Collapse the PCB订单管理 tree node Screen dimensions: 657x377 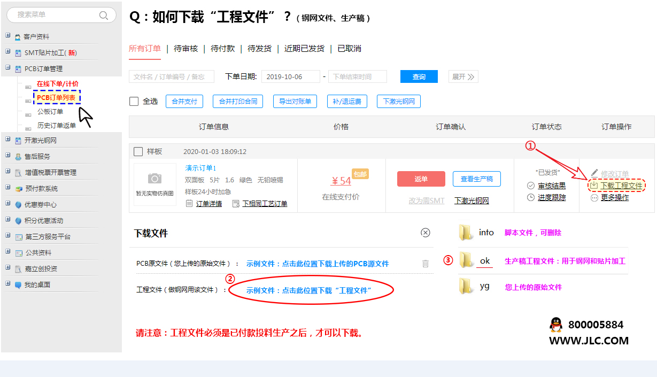click(x=7, y=68)
